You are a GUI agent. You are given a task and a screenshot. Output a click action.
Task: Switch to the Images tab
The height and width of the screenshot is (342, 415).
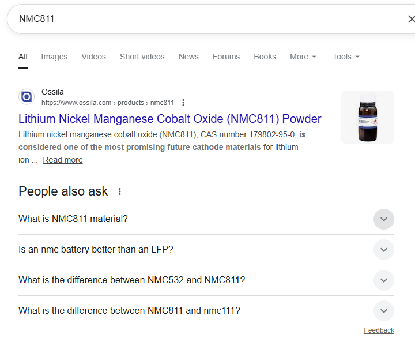[54, 57]
